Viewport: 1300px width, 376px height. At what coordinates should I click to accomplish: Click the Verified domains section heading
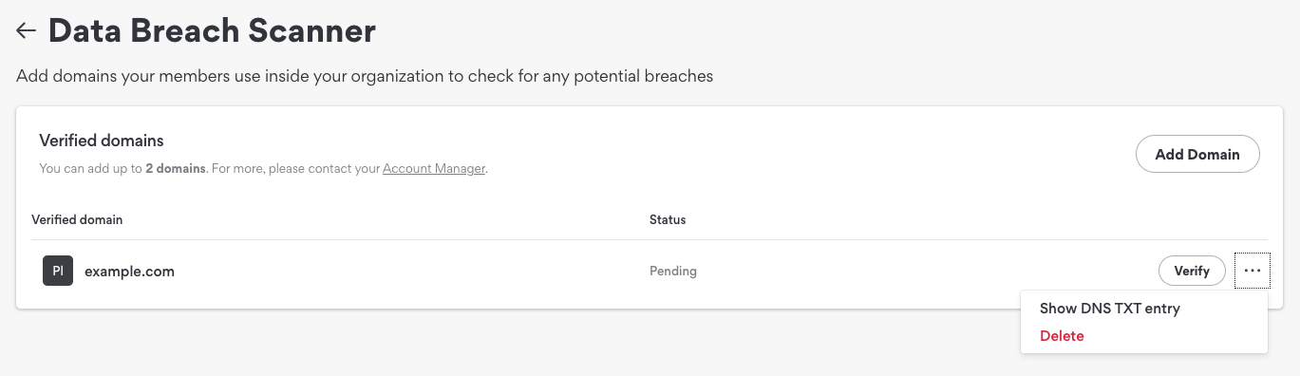[x=102, y=141]
